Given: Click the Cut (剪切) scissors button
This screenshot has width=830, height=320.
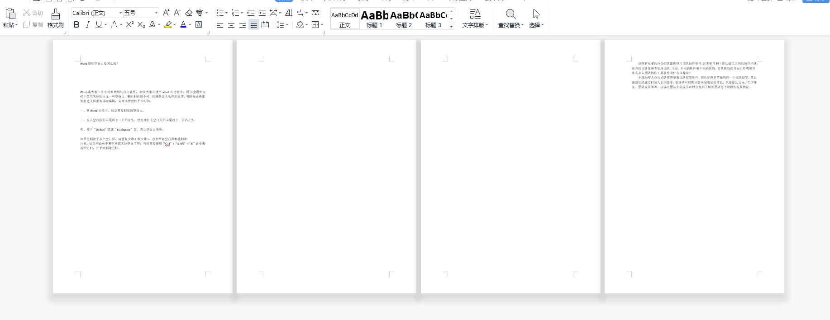Looking at the screenshot, I should click(x=33, y=13).
